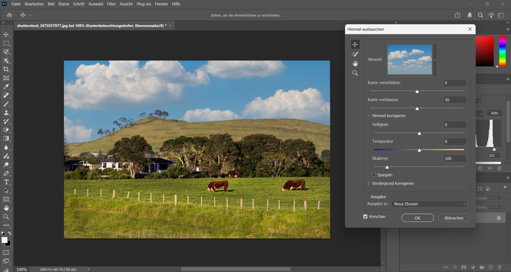This screenshot has height=272, width=511.
Task: Open the layer effects fx menu
Action: 455,267
